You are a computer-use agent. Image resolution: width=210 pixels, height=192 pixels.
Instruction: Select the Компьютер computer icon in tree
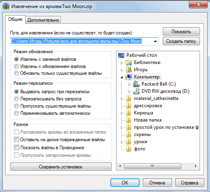[x=129, y=77]
